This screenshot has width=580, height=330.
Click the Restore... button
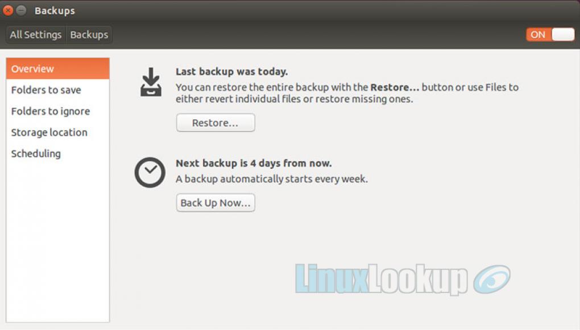pyautogui.click(x=216, y=123)
